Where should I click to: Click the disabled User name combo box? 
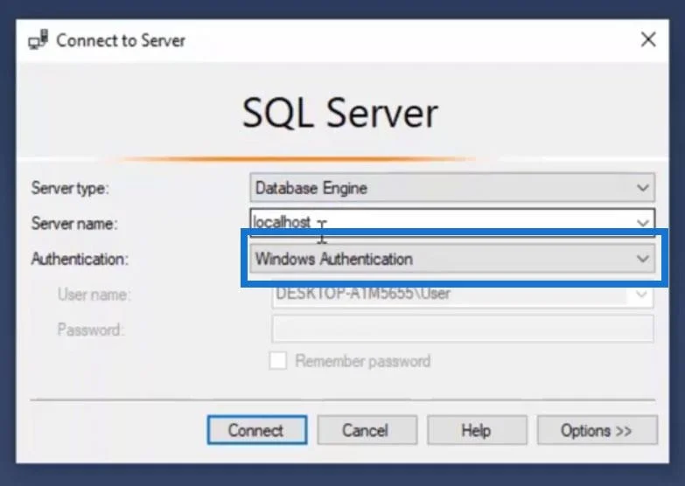[x=463, y=295]
